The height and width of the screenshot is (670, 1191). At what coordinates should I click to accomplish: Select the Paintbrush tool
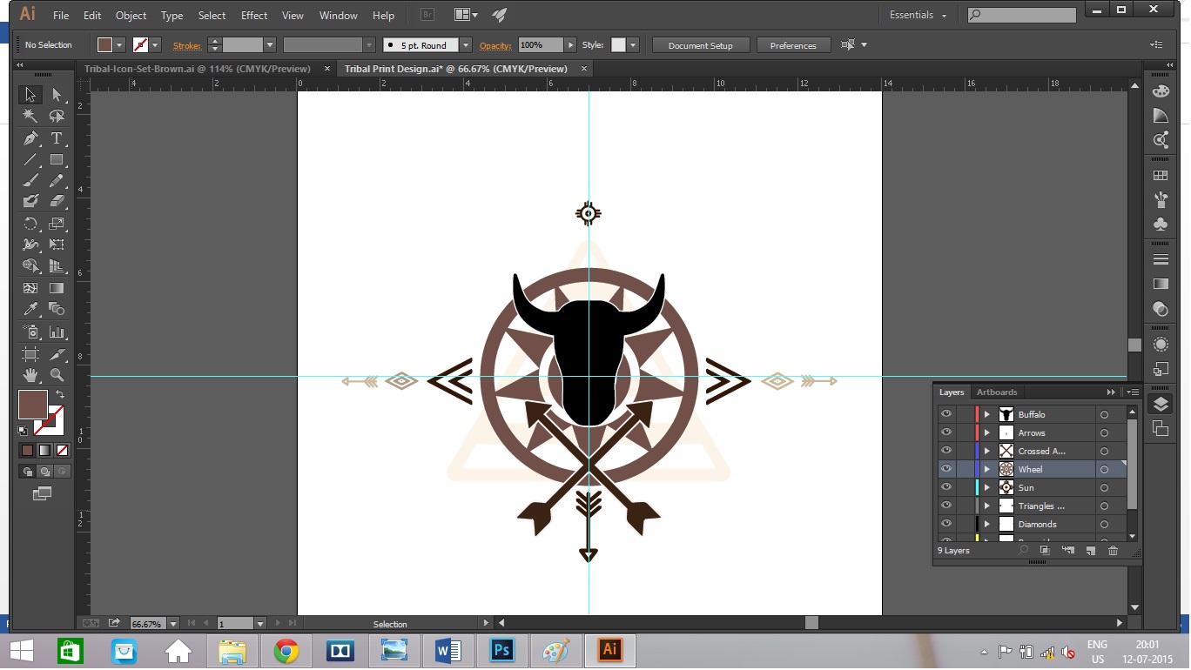(30, 180)
